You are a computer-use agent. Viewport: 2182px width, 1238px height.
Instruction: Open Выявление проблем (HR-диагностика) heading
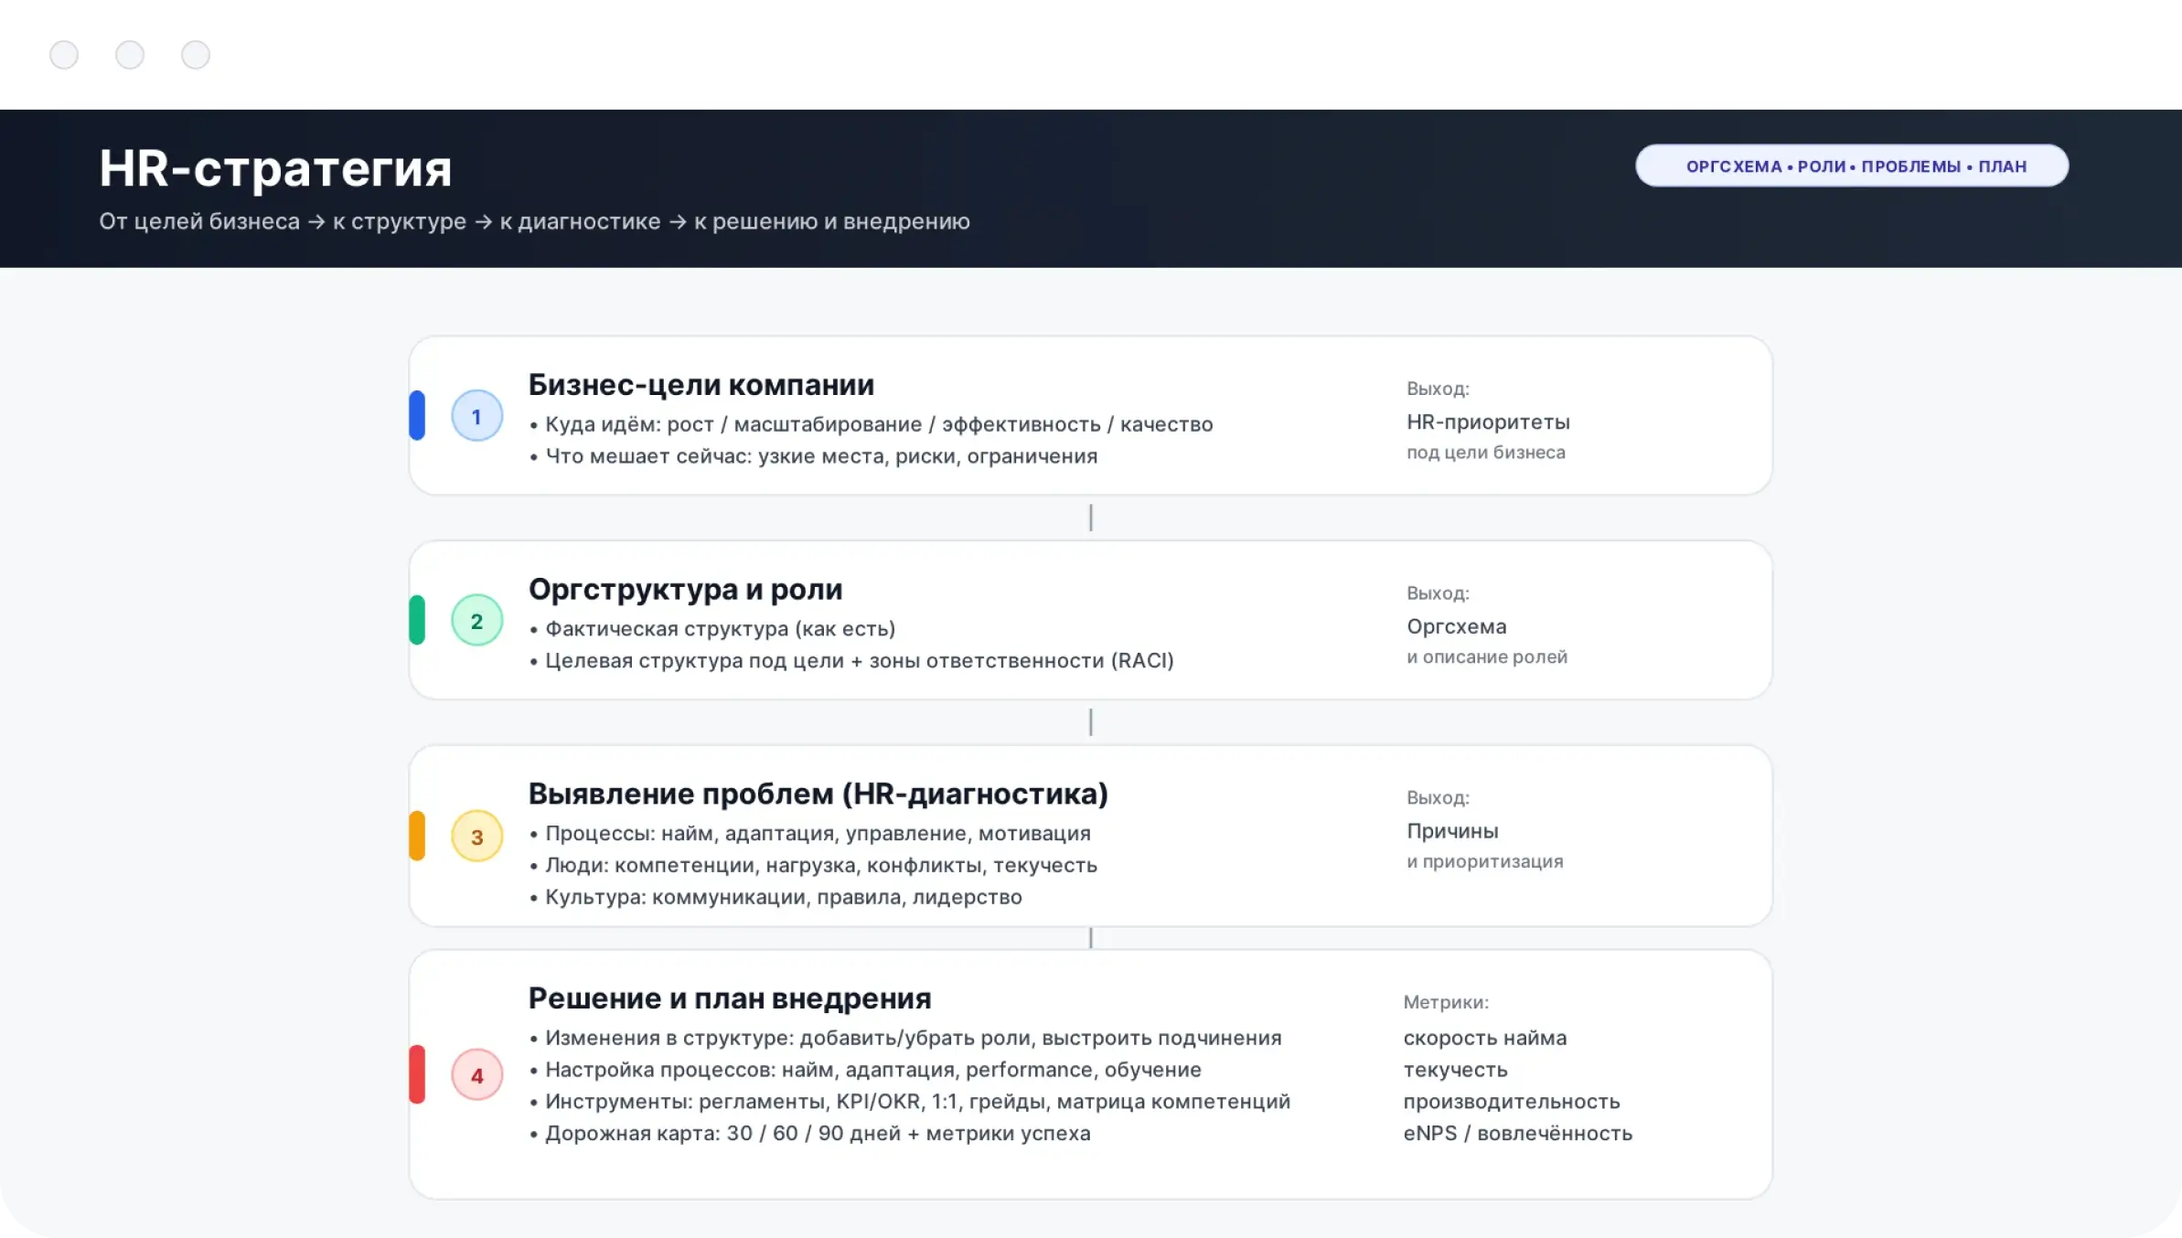coord(818,794)
